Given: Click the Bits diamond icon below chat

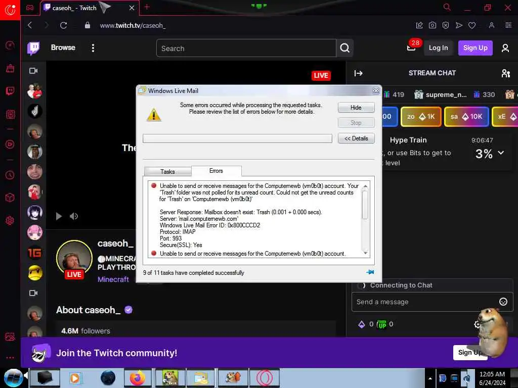Looking at the screenshot, I should [x=362, y=324].
